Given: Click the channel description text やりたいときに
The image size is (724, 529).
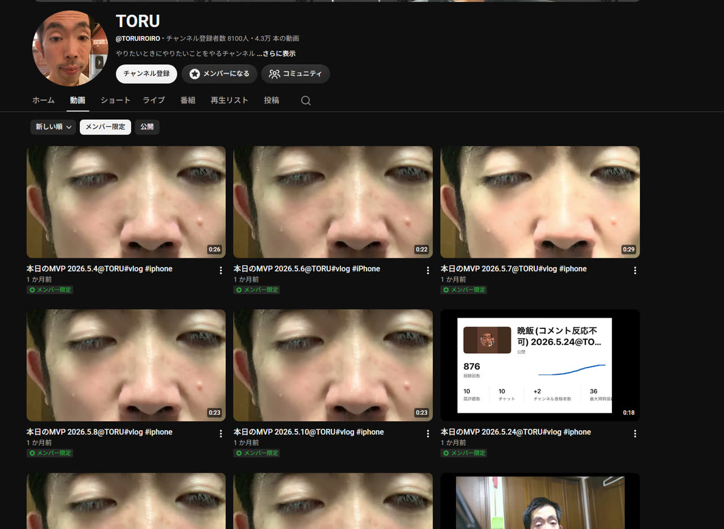Looking at the screenshot, I should [186, 54].
